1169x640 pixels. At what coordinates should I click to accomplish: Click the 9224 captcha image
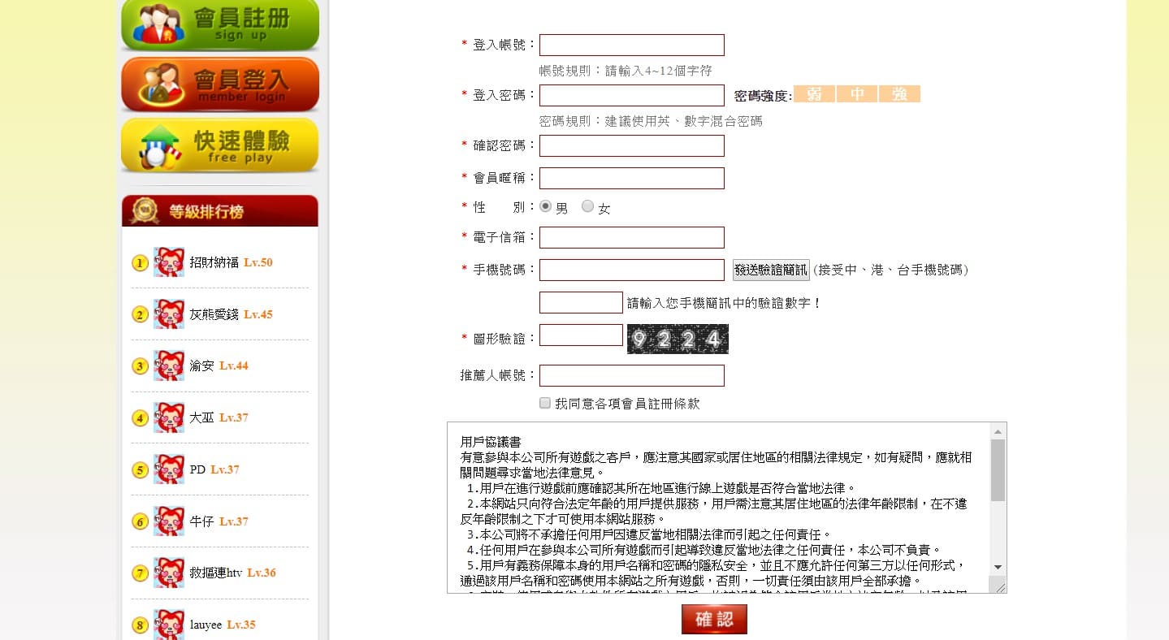(x=678, y=339)
